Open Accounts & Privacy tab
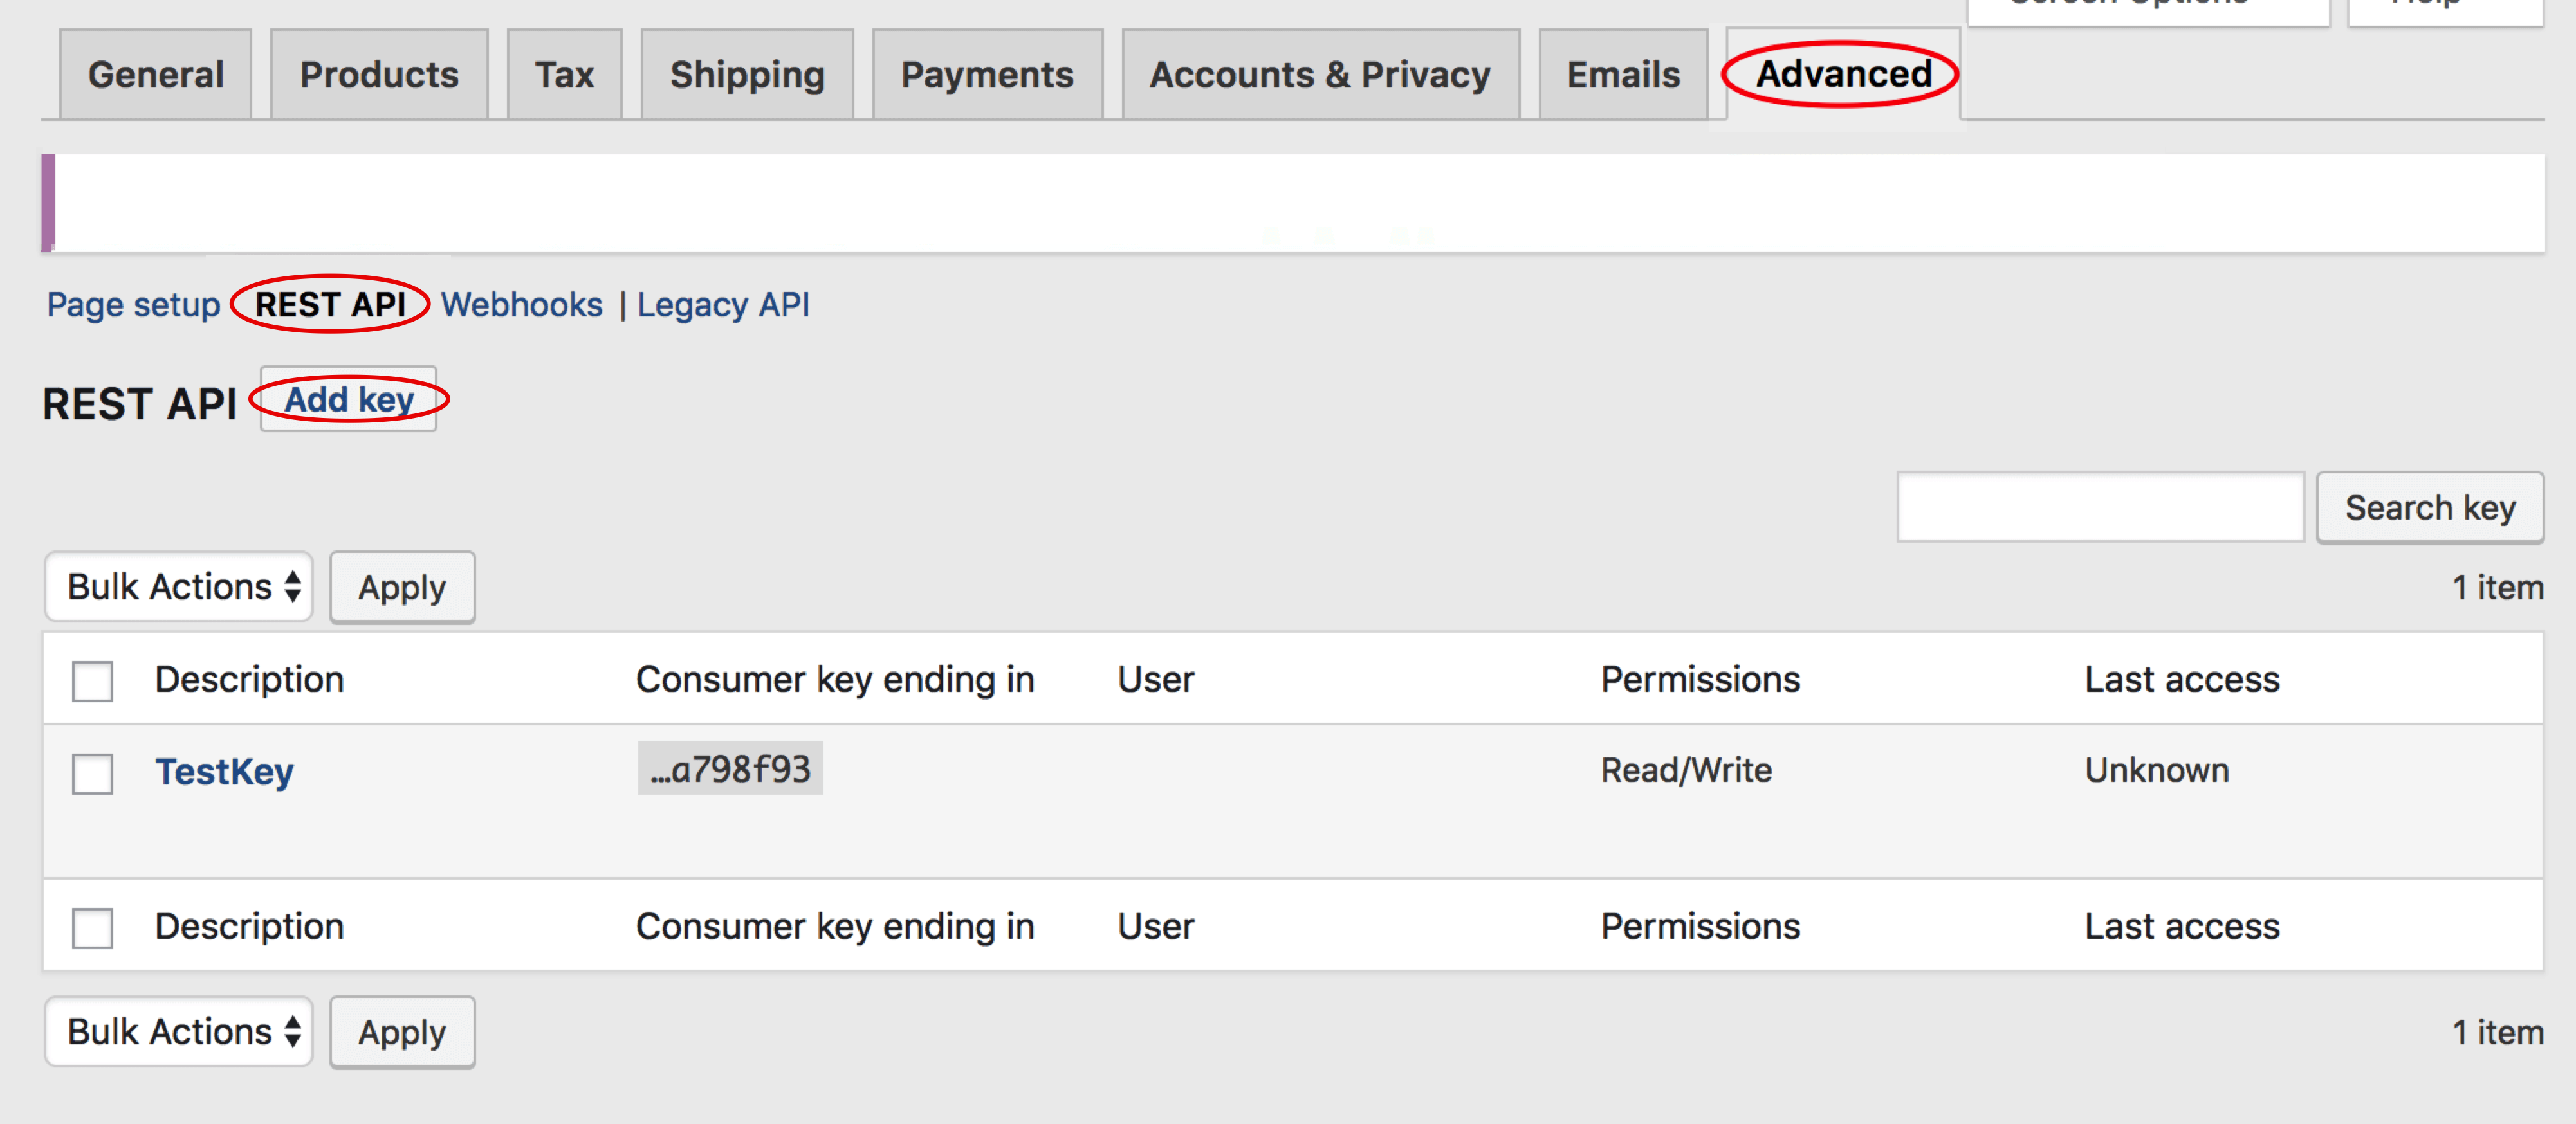Image resolution: width=2576 pixels, height=1124 pixels. tap(1320, 75)
